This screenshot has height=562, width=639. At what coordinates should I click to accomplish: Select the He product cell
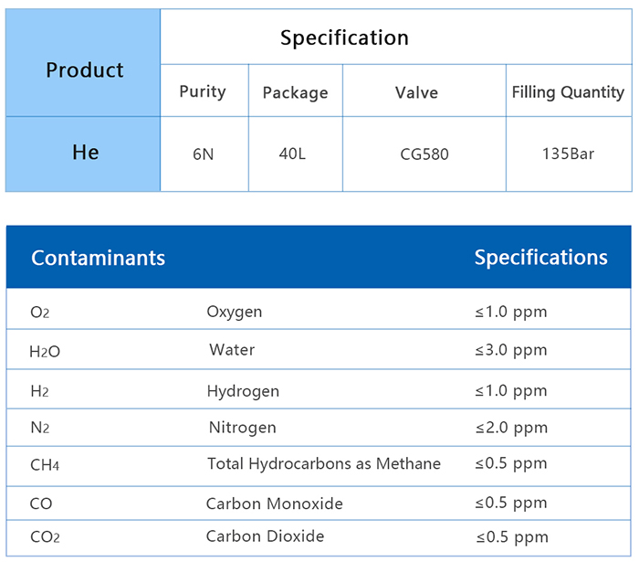[85, 153]
